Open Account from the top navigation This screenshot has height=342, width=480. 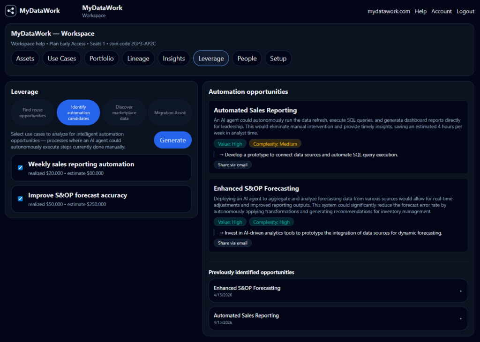pyautogui.click(x=441, y=11)
